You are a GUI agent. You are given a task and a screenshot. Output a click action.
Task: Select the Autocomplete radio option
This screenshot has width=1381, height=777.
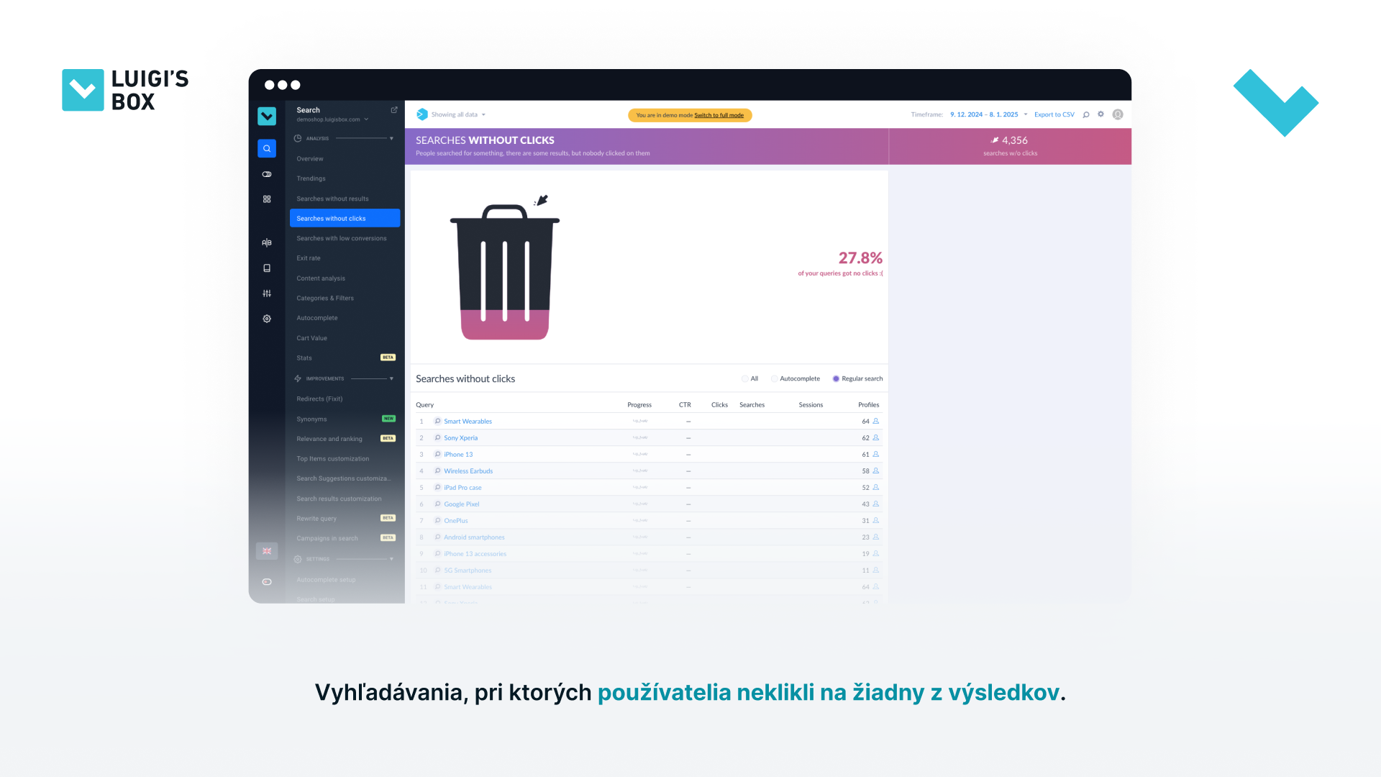[x=774, y=378]
